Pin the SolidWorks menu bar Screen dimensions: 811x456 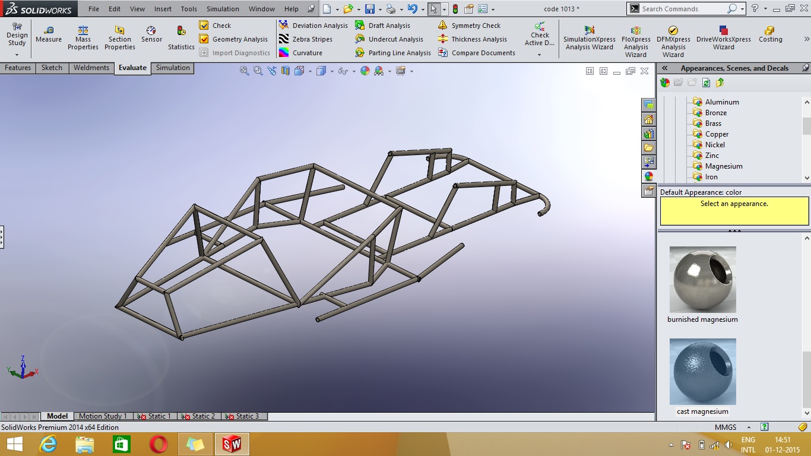pyautogui.click(x=311, y=9)
